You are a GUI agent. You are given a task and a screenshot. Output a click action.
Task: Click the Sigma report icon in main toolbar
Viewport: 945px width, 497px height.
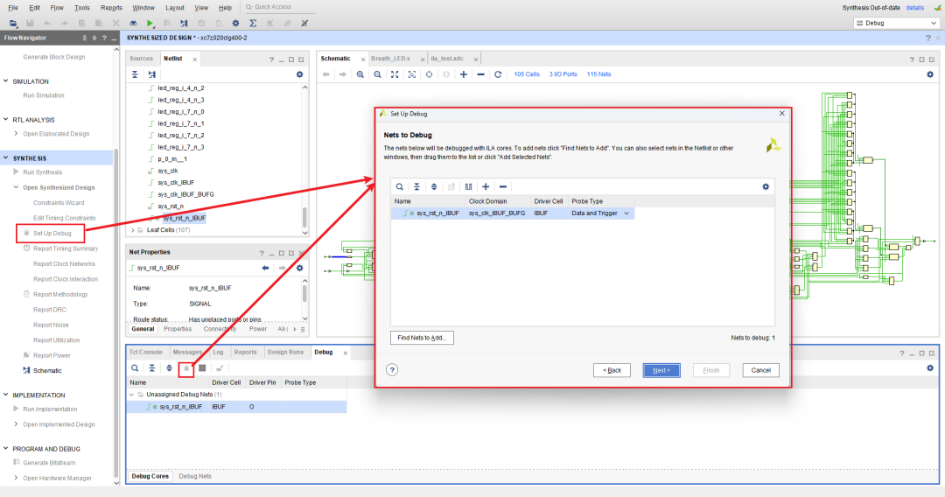pos(253,24)
